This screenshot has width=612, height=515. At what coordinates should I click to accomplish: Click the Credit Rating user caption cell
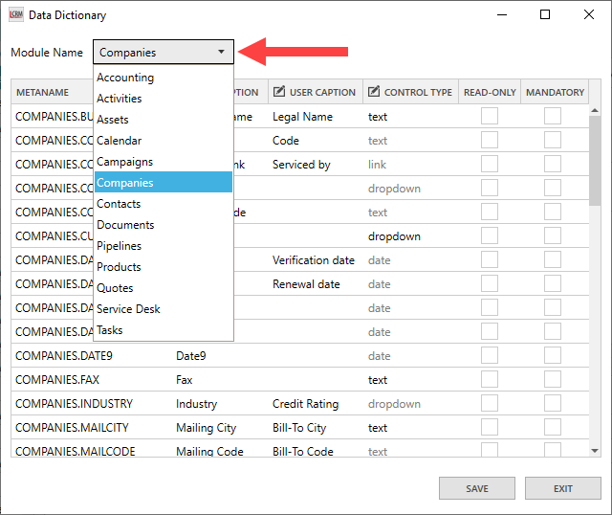pos(305,404)
